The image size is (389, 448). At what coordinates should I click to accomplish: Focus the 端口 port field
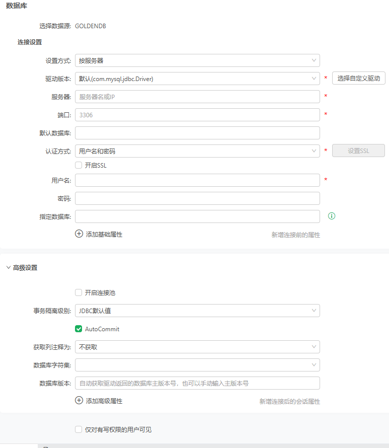point(197,115)
